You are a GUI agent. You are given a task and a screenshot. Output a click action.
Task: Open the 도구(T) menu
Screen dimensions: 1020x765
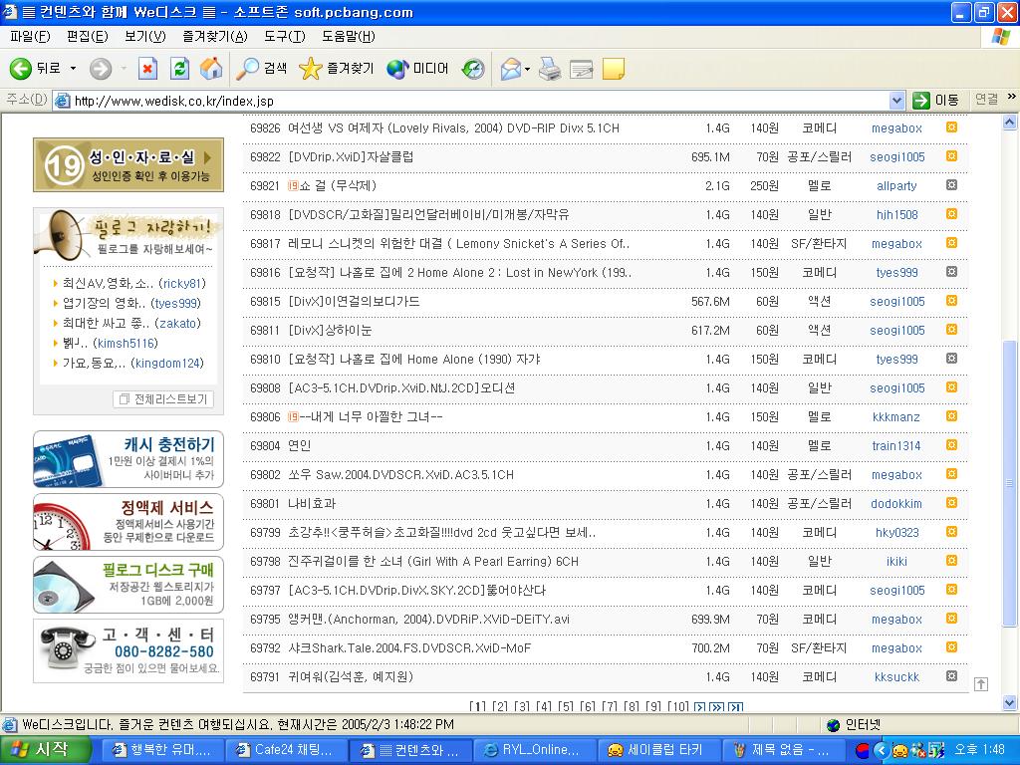pos(284,37)
